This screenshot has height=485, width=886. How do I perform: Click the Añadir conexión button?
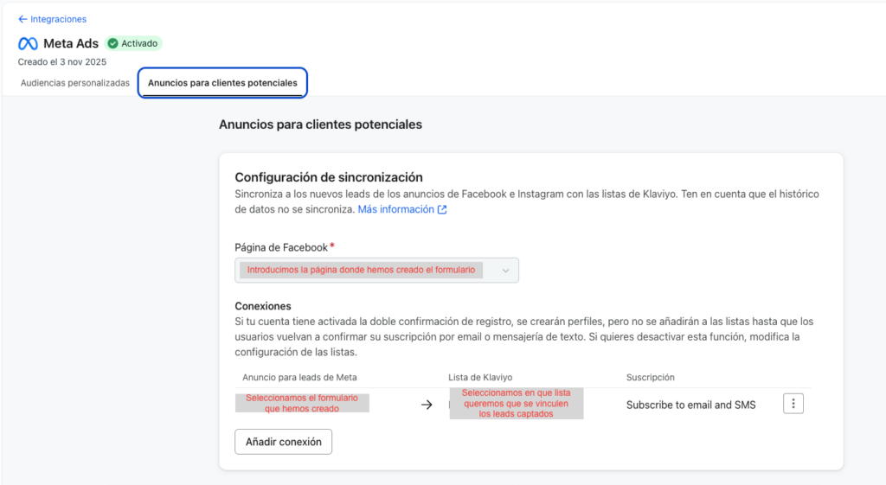[284, 442]
